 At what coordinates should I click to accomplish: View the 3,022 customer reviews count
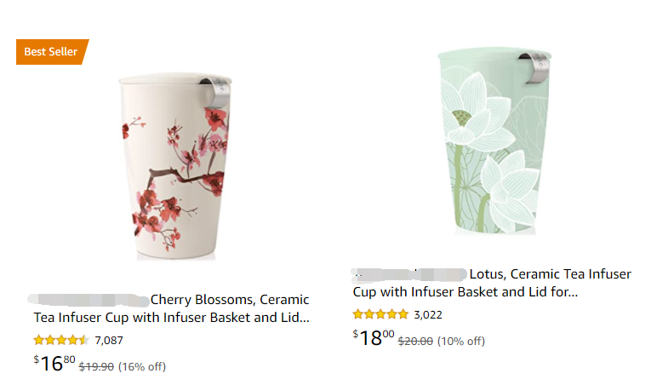pos(428,315)
